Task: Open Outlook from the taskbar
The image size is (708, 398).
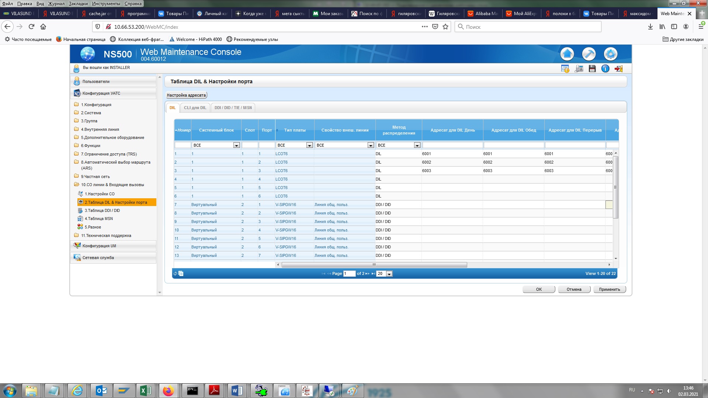Action: pyautogui.click(x=101, y=391)
